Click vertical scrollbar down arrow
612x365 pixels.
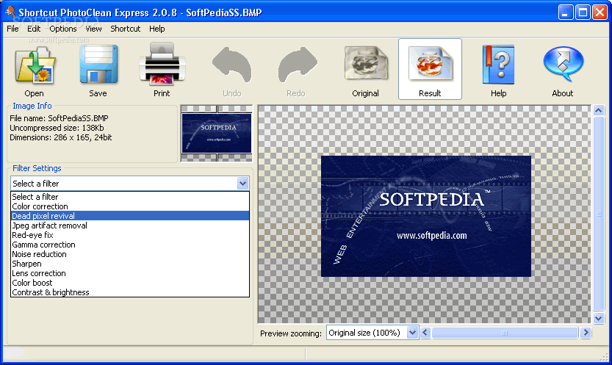(599, 318)
